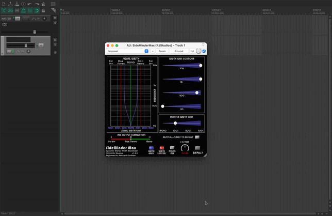The height and width of the screenshot is (216, 332).
Task: Click the I/O Trim knob
Action: tap(185, 148)
